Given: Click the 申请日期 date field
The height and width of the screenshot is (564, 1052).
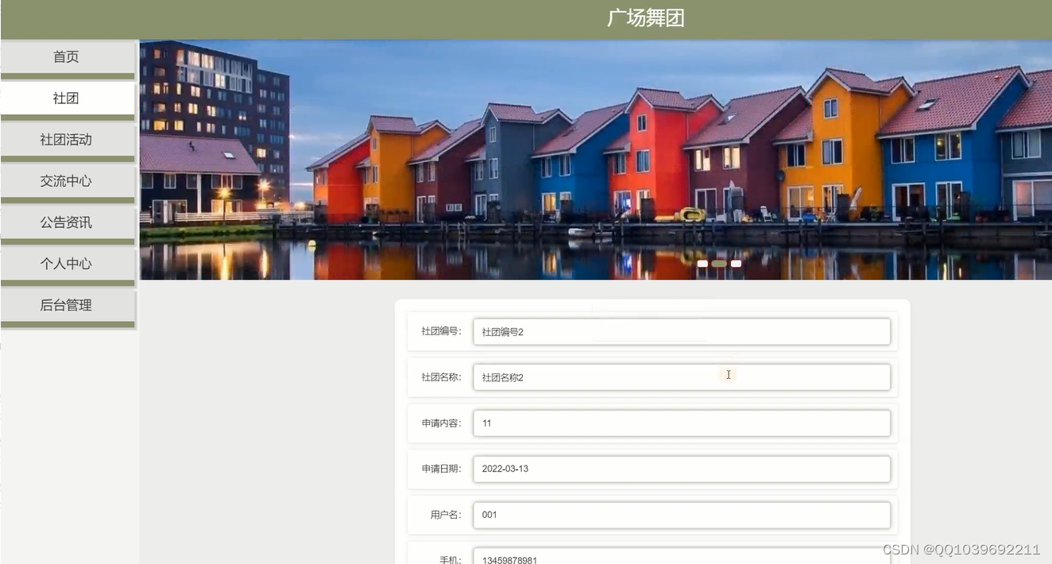Looking at the screenshot, I should (682, 469).
